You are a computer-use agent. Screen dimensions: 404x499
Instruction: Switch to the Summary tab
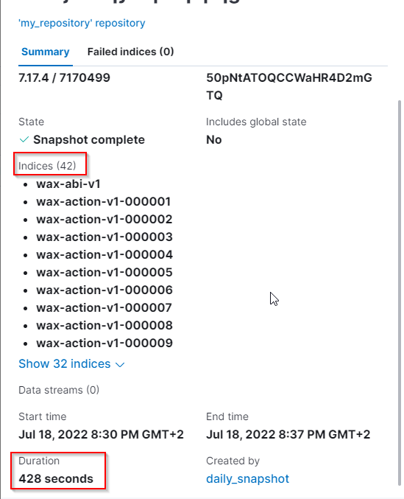46,52
